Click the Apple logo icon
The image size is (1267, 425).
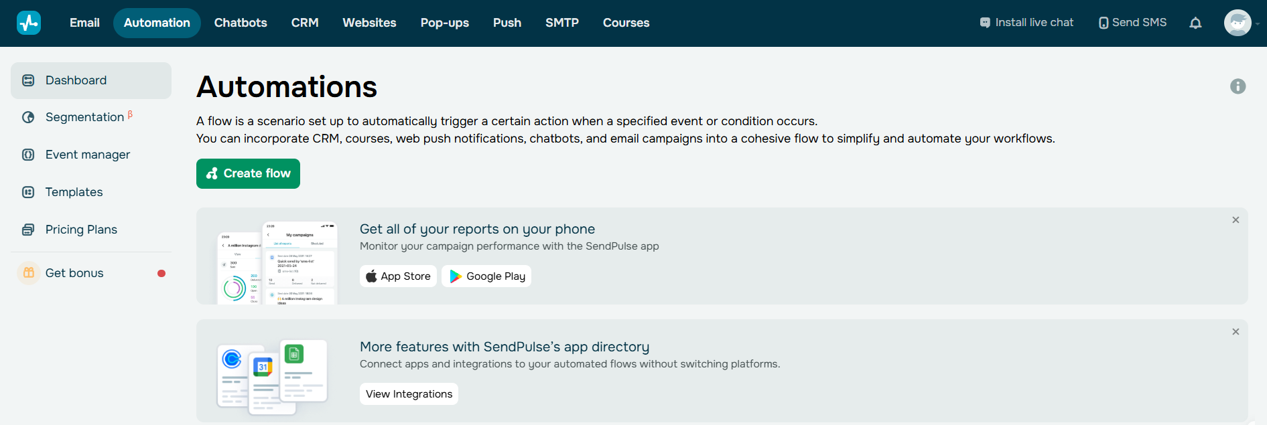pos(371,276)
